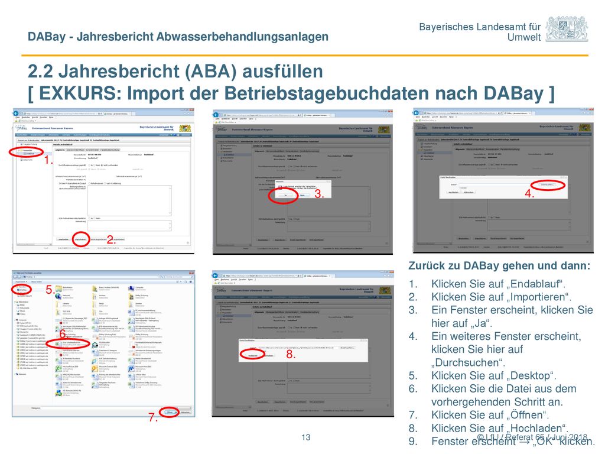Expand the Computer node in file dialog tree
This screenshot has height=454, width=605.
pyautogui.click(x=15, y=320)
